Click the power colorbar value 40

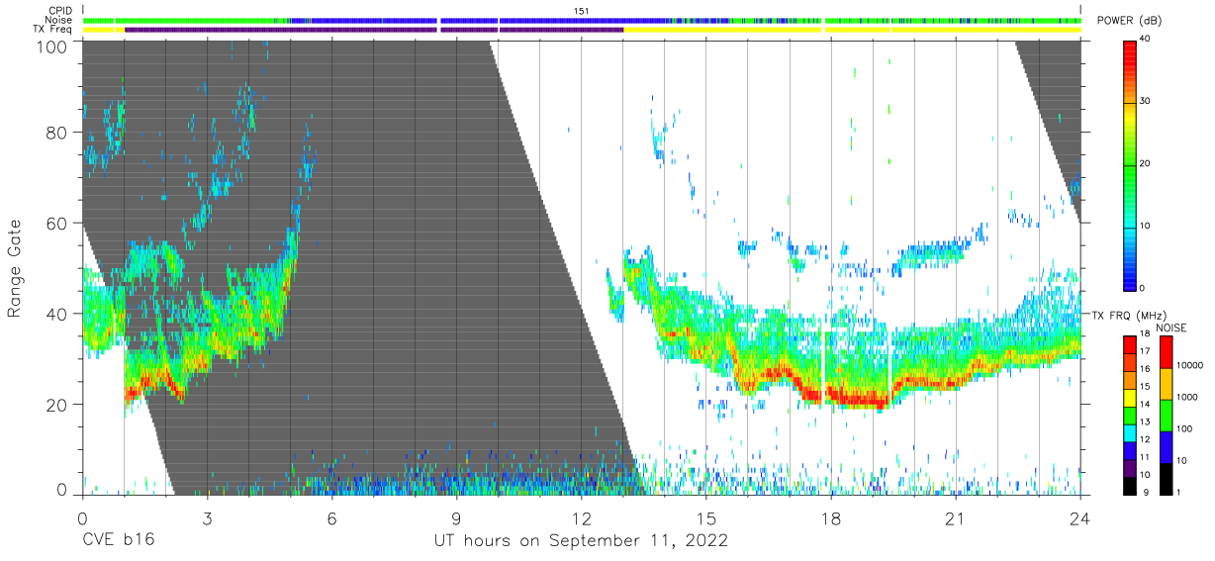click(1144, 40)
